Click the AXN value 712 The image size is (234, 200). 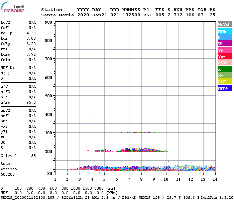tap(178, 15)
